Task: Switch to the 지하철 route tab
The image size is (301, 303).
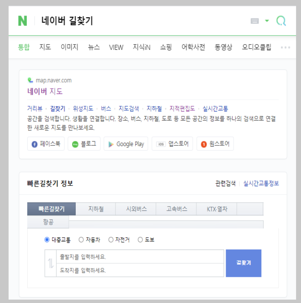Action: point(96,209)
